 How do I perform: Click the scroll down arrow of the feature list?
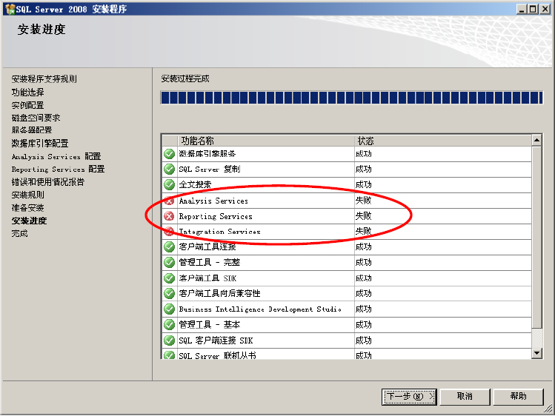pyautogui.click(x=537, y=353)
